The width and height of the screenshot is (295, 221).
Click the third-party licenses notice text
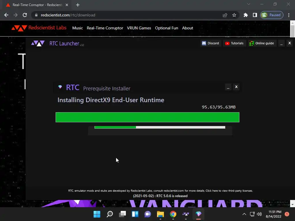click(x=160, y=190)
